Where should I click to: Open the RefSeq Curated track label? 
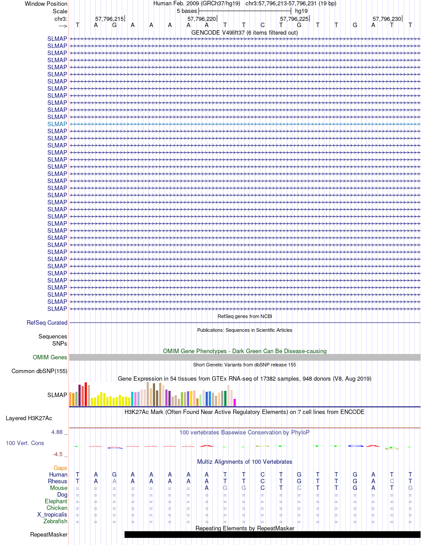click(x=47, y=322)
